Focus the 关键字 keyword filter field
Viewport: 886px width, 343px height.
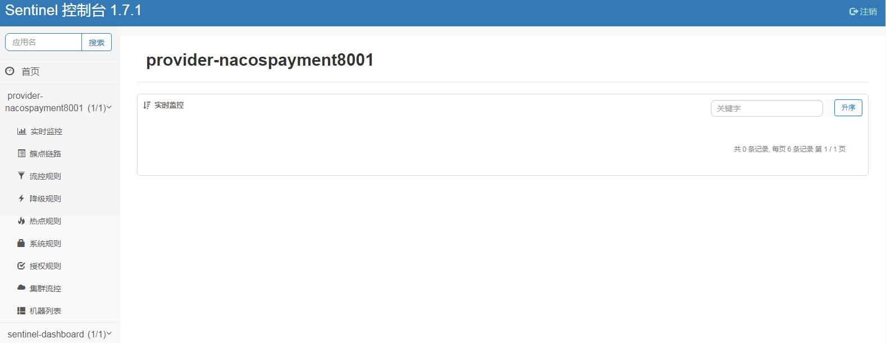click(x=767, y=108)
